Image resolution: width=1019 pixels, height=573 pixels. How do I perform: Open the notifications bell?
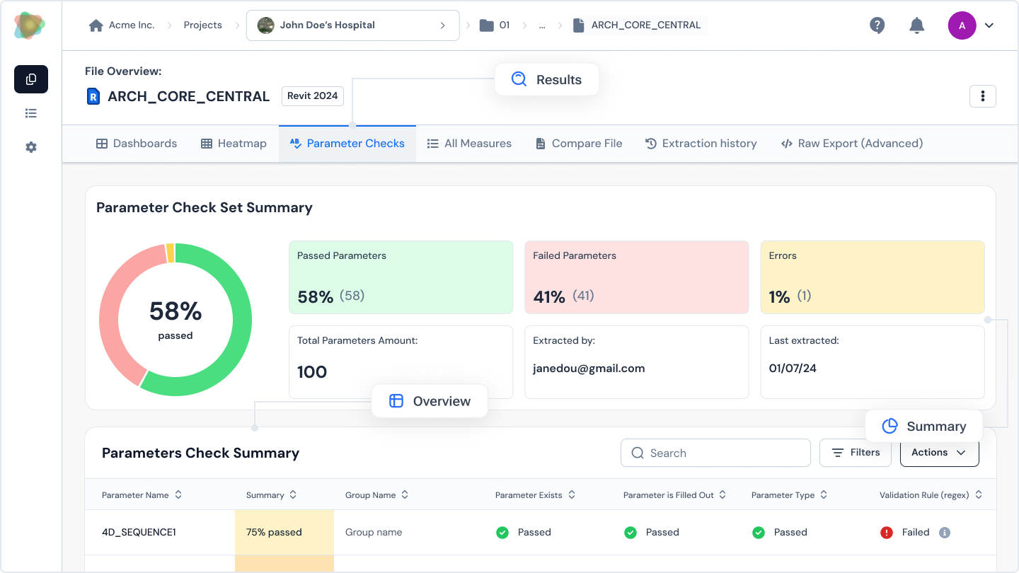916,25
